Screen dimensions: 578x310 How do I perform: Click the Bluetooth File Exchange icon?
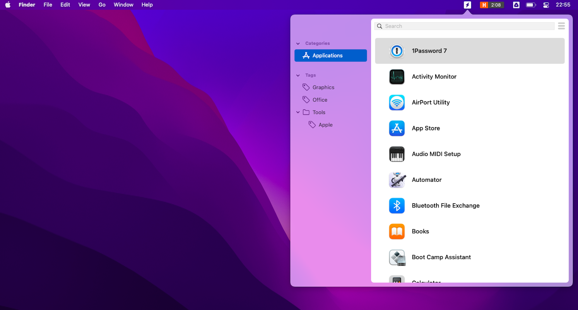(397, 206)
